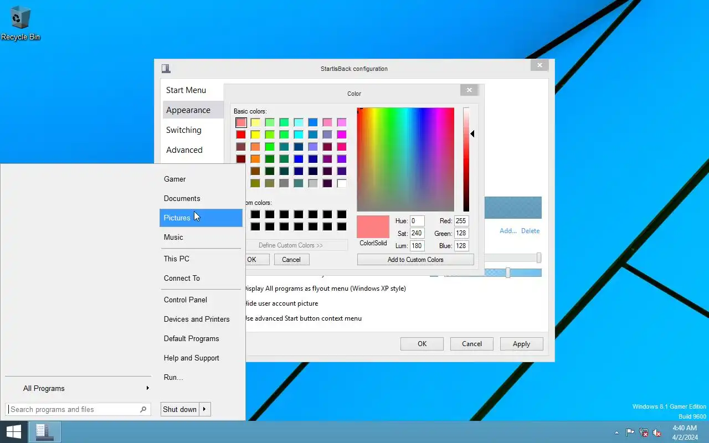Pick the white basic color swatch
709x443 pixels.
342,183
